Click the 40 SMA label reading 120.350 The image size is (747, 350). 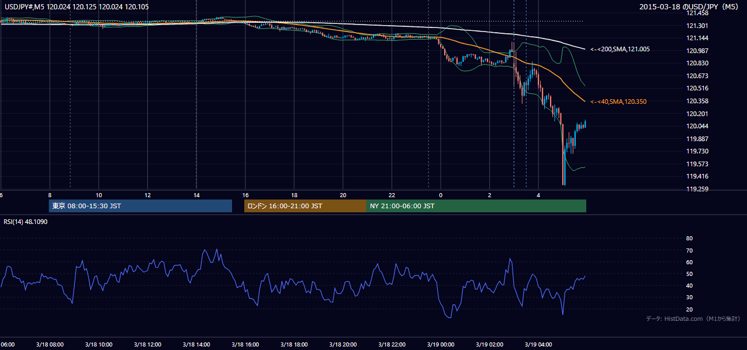pyautogui.click(x=618, y=101)
